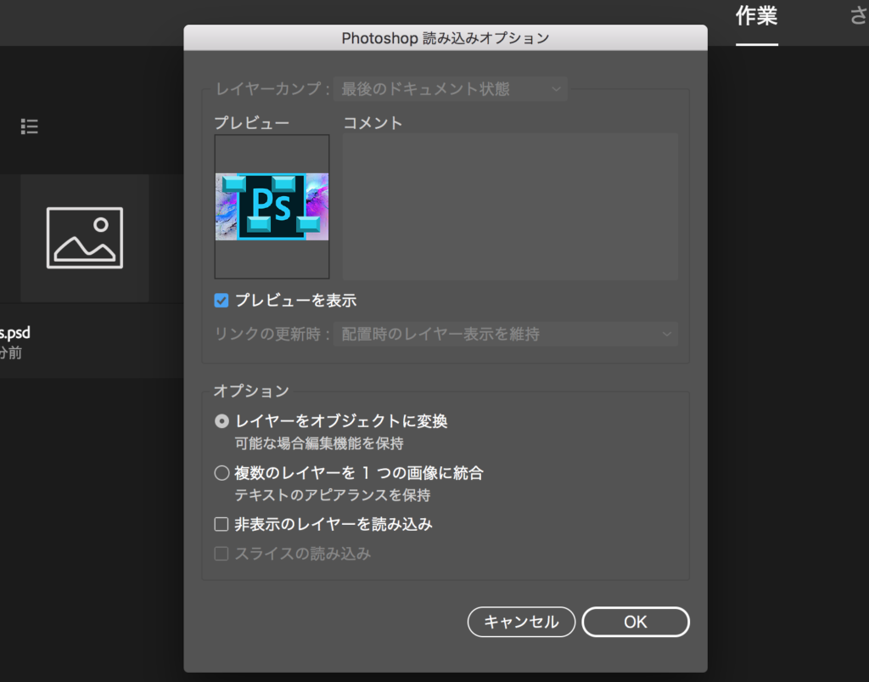Open the レイヤーカンプ dropdown

(x=450, y=89)
